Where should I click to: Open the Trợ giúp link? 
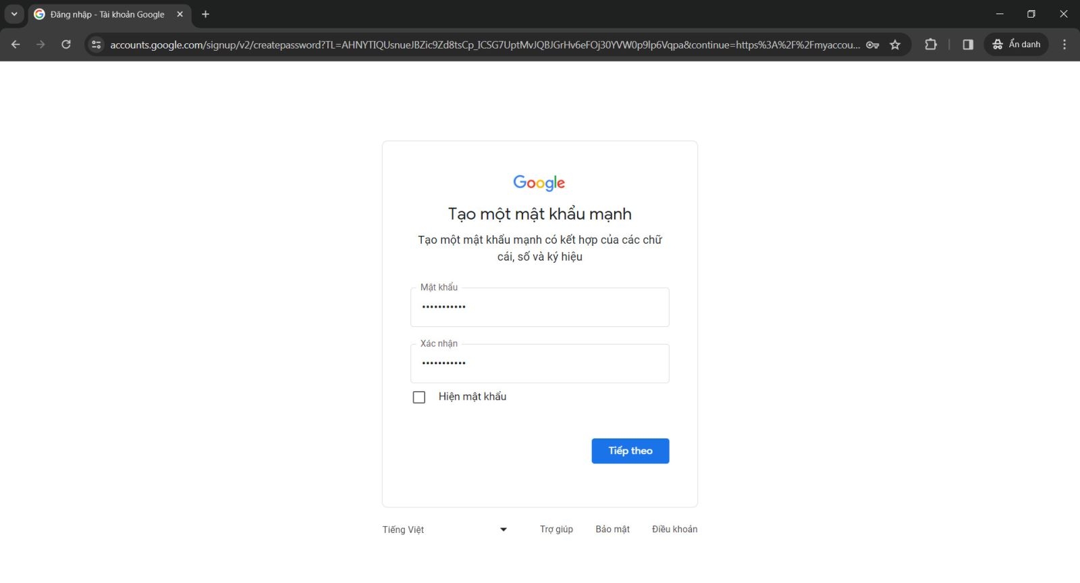click(556, 529)
